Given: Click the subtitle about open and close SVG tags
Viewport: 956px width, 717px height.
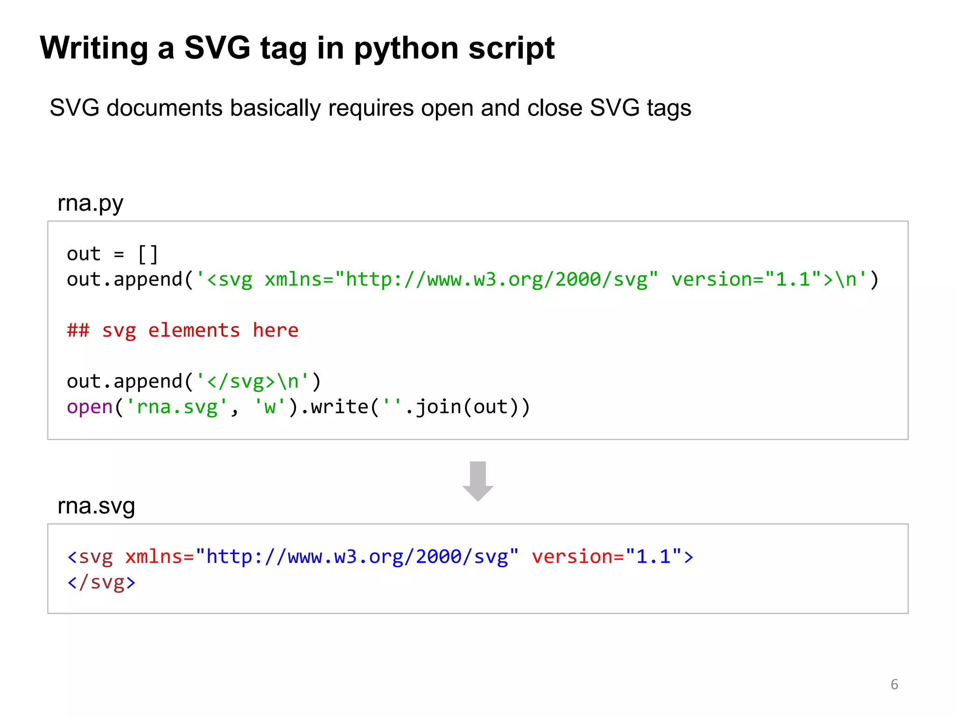Looking at the screenshot, I should (370, 108).
